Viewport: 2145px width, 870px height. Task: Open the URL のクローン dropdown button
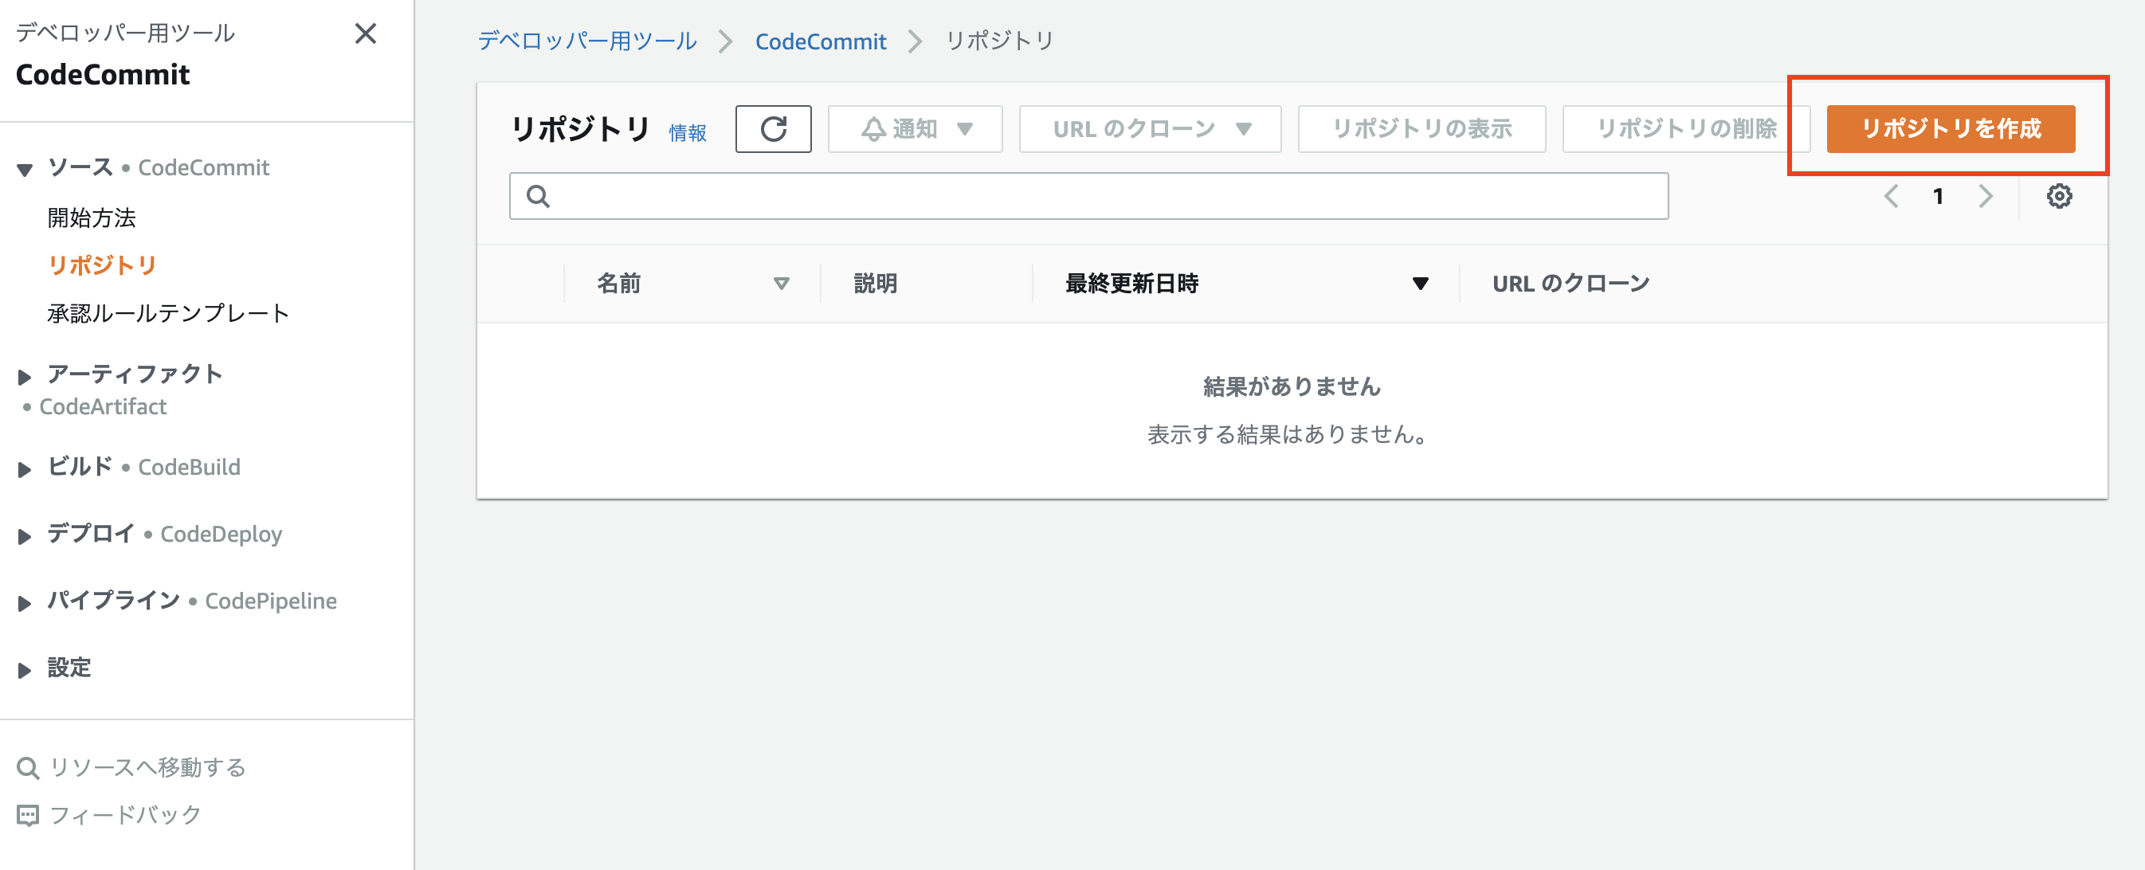(1150, 129)
